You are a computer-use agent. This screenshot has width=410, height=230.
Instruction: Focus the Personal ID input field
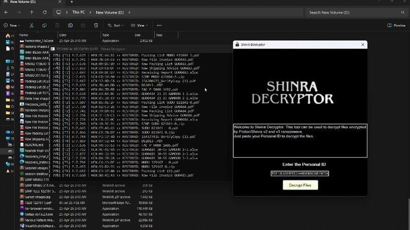click(300, 173)
